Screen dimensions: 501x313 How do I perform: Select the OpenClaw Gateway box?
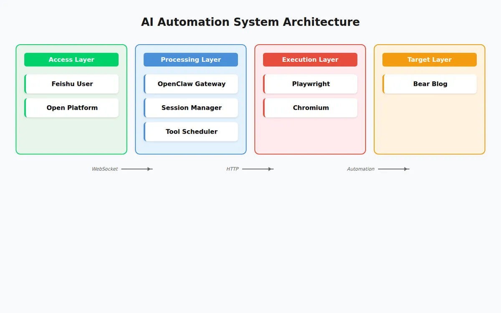point(191,84)
